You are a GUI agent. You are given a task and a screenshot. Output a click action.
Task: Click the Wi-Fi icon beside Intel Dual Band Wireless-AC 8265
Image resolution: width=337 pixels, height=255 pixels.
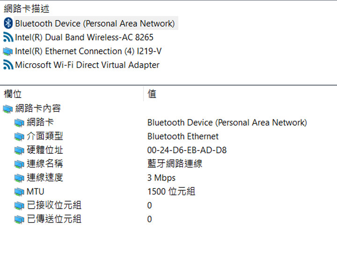[x=8, y=37]
